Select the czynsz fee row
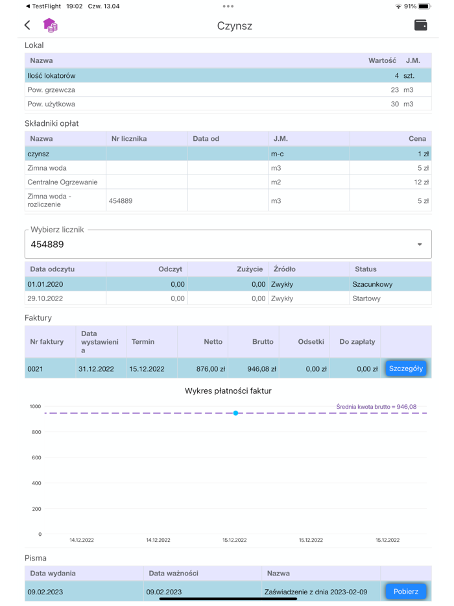The image size is (454, 606). click(228, 154)
